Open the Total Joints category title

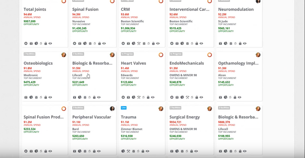35,9
